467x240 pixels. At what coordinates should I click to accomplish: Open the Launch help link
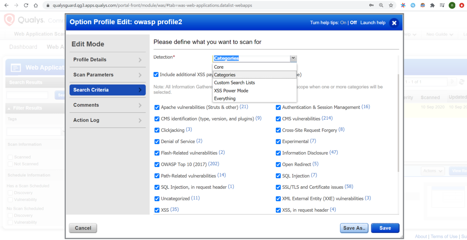pos(373,23)
